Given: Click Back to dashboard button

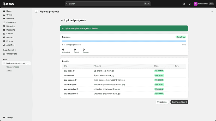Looking at the screenshot, I should click(x=179, y=102).
